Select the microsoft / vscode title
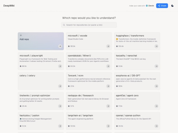This screenshot has width=178, height=133. [x=77, y=36]
